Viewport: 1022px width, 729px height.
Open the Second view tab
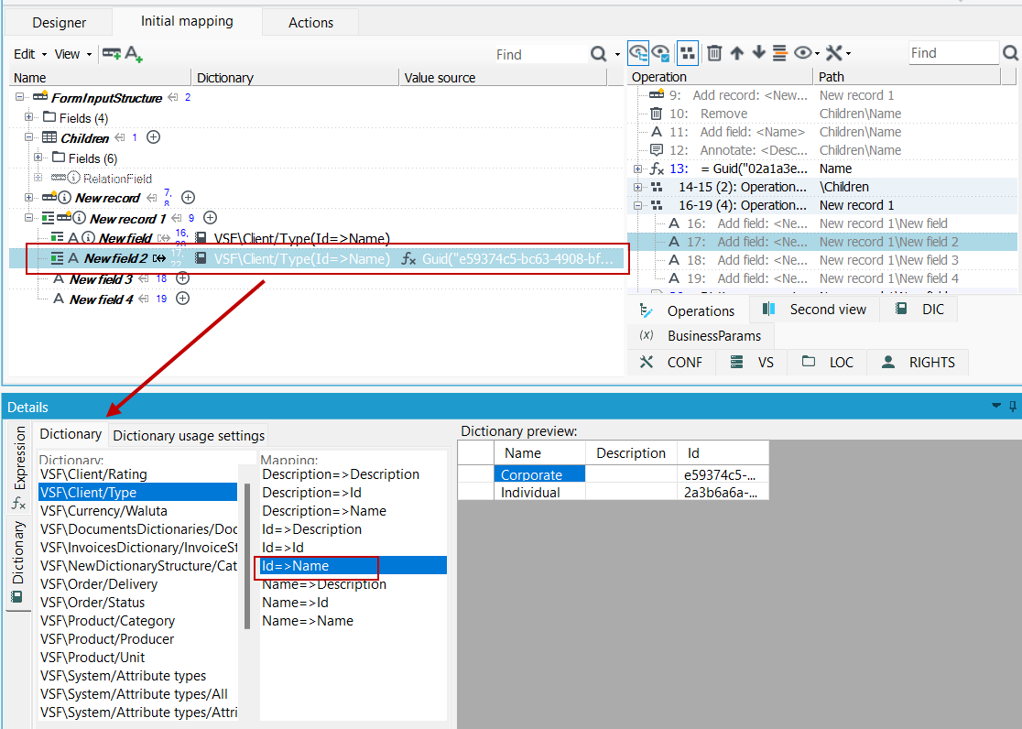coord(815,310)
